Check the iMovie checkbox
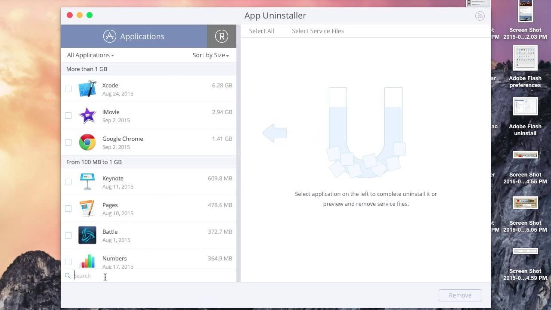551x310 pixels. point(68,115)
